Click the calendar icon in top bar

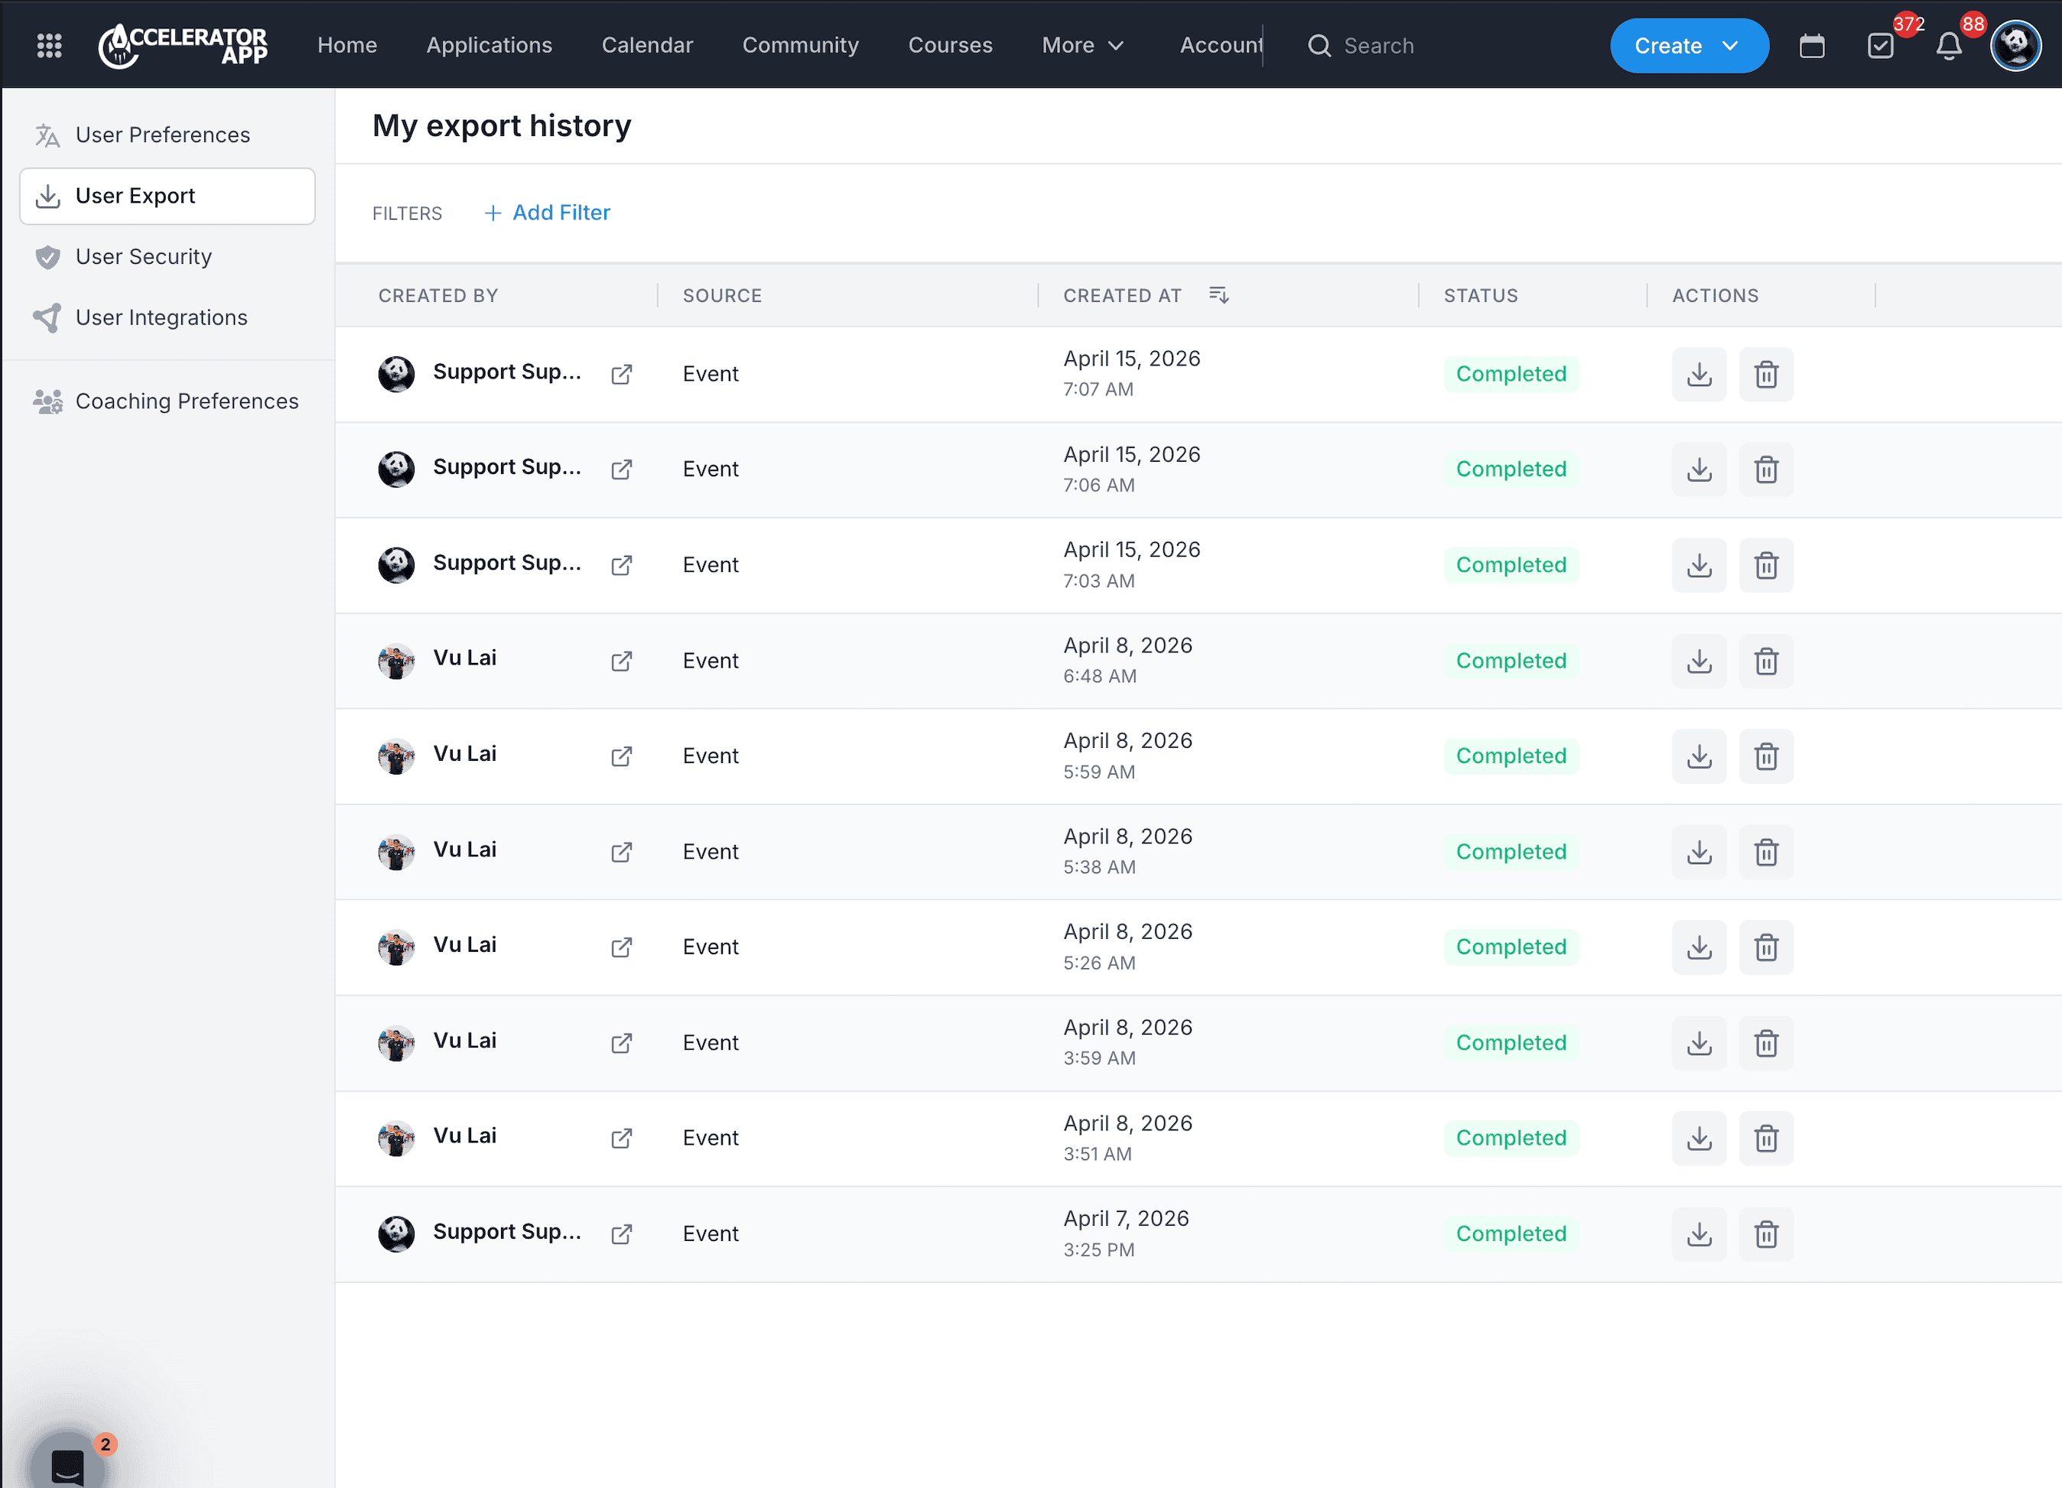(x=1811, y=45)
